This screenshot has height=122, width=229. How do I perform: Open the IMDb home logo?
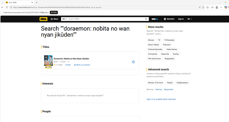tap(43, 19)
